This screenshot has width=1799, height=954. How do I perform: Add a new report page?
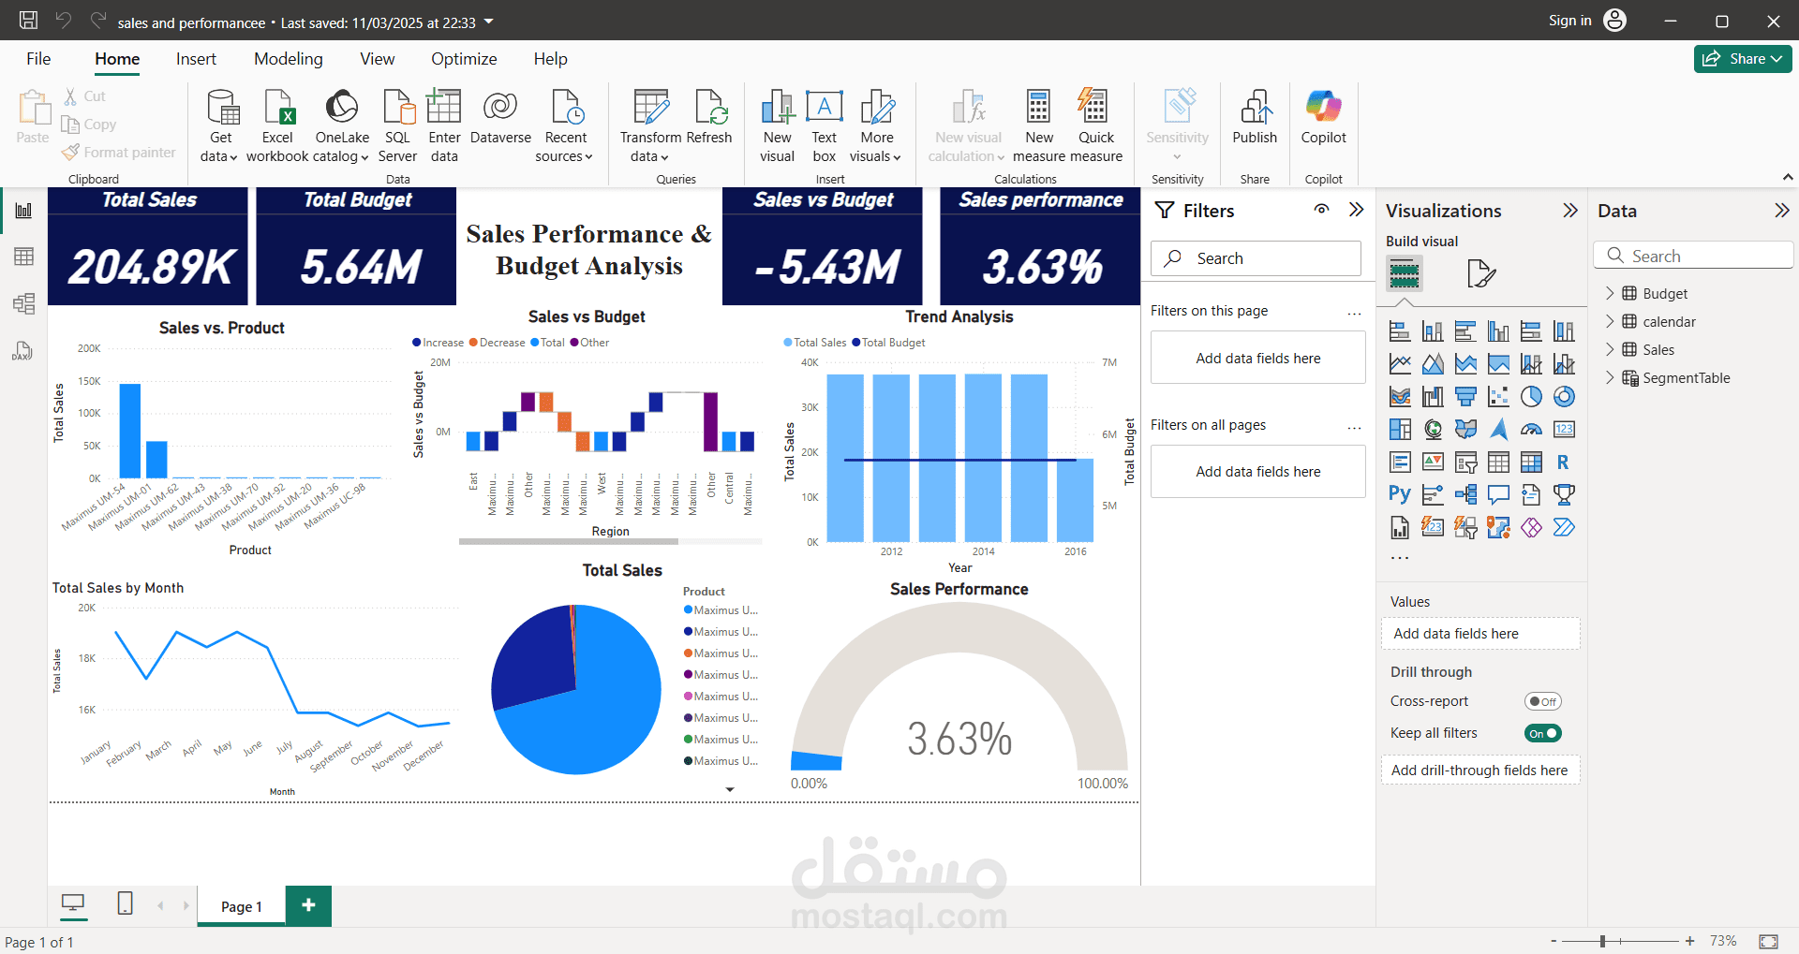(308, 905)
